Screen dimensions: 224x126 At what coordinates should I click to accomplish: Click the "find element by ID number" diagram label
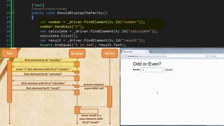(x=43, y=60)
